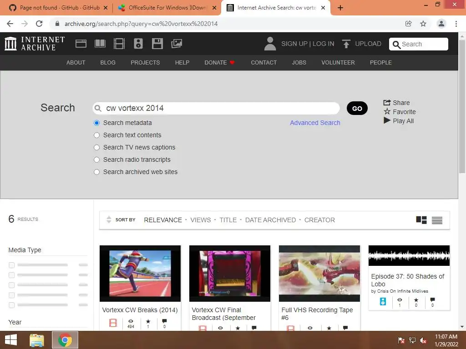
Task: Open Chrome profile avatar icon
Action: pos(441,24)
